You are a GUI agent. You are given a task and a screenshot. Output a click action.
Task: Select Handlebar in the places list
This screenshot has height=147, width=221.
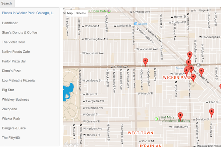click(x=10, y=23)
